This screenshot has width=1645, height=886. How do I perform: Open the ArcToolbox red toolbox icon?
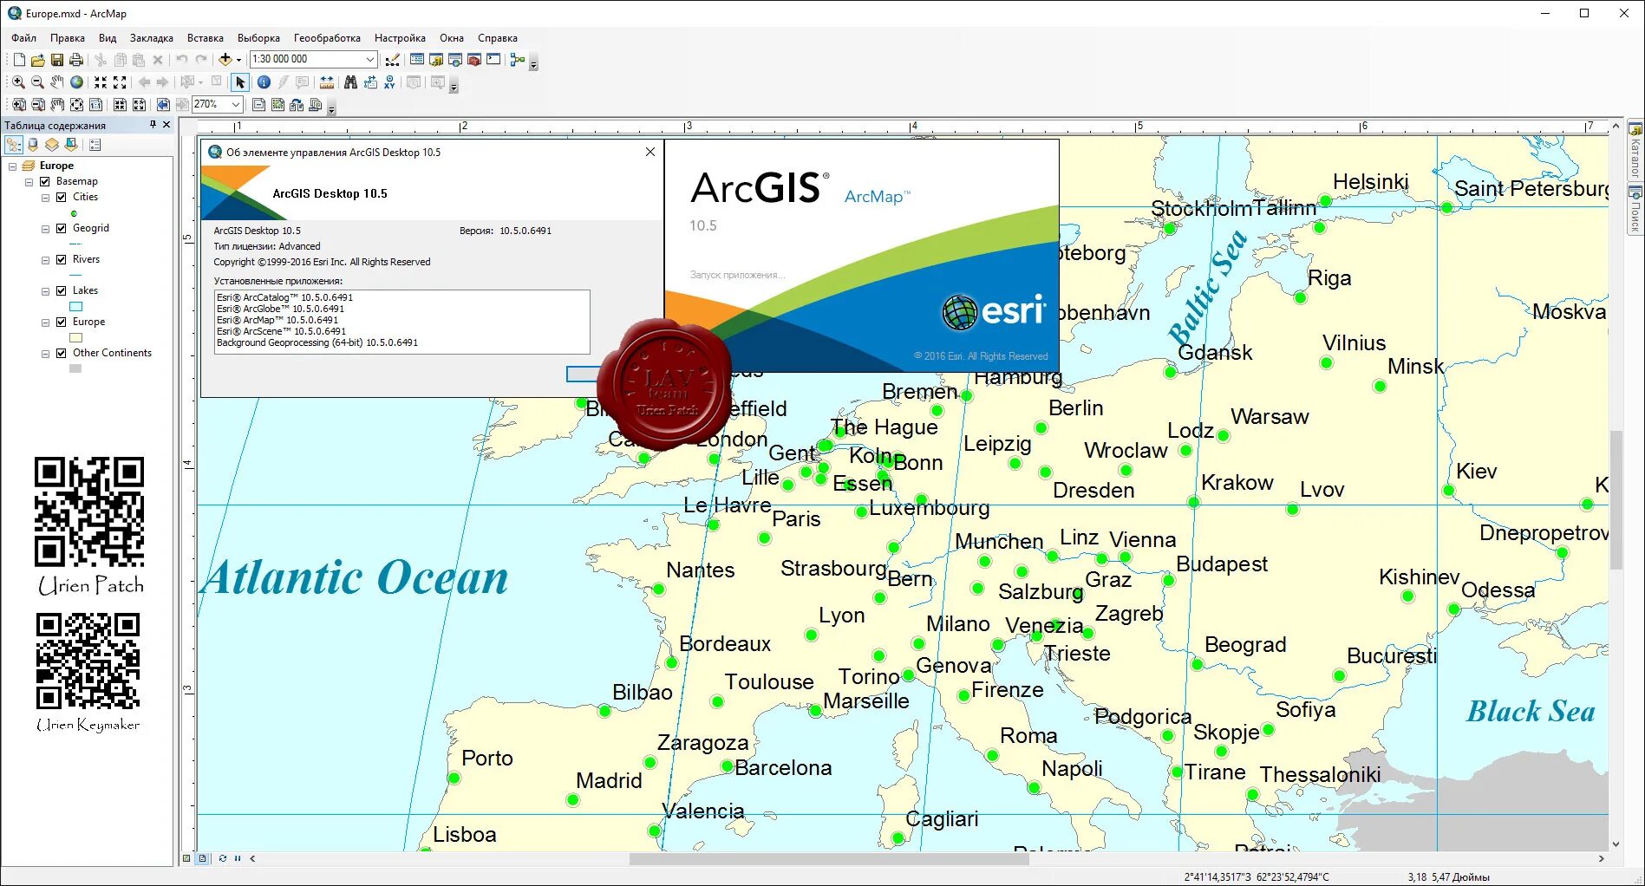(473, 60)
